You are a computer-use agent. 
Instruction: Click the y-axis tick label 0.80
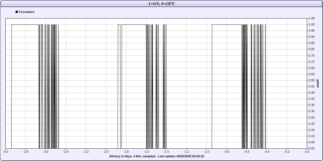coord(311,49)
